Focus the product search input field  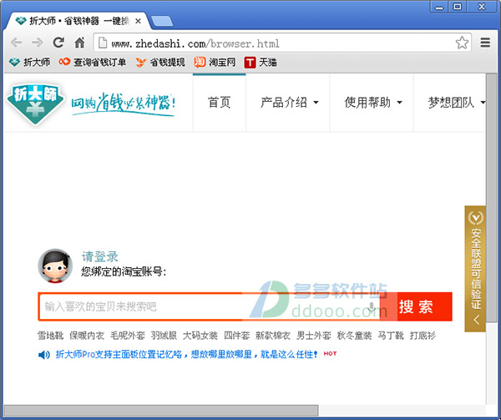click(210, 306)
